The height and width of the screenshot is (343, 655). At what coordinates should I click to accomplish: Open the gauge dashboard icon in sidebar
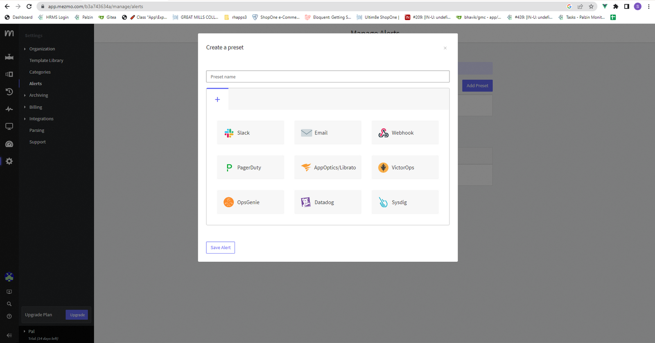(9, 144)
